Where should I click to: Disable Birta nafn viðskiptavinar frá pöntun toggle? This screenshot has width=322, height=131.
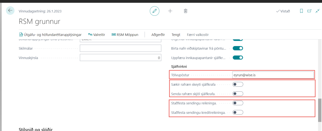point(238,49)
